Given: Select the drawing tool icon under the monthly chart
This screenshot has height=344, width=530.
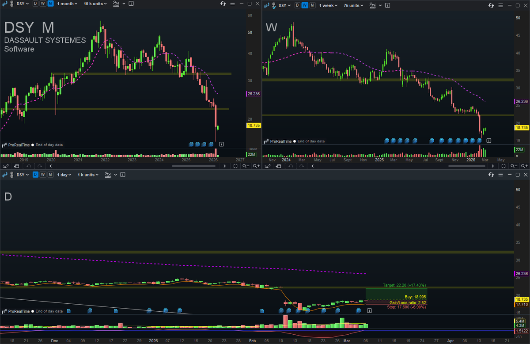Looking at the screenshot, I should click(x=6, y=166).
